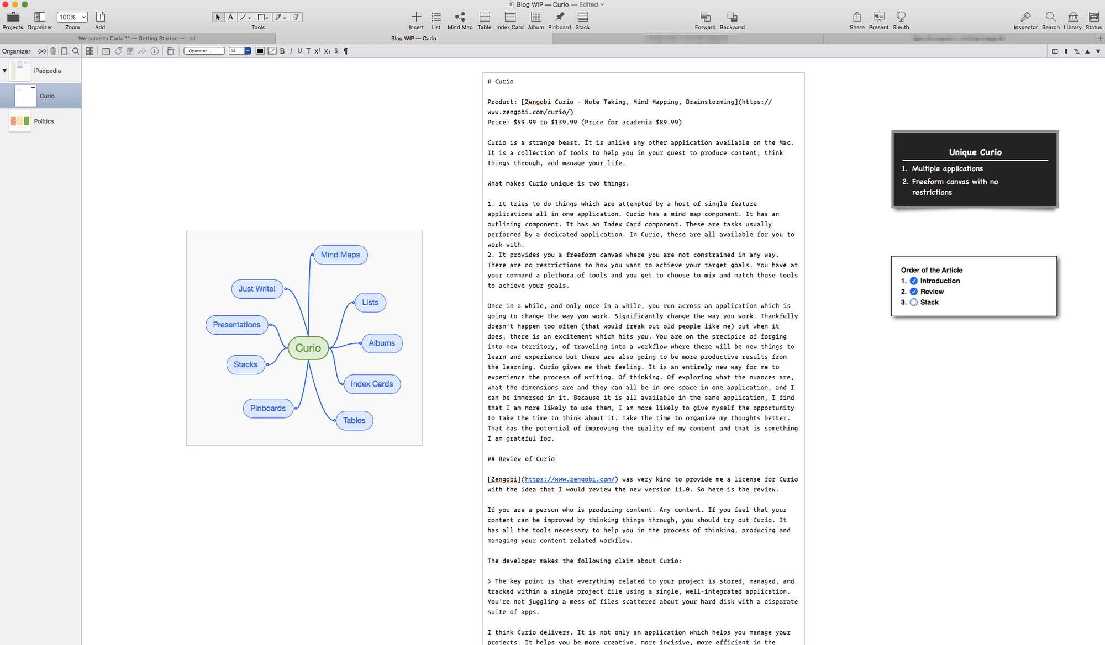This screenshot has height=645, width=1105.
Task: Toggle the Organizer toolbar icon
Action: tap(40, 17)
